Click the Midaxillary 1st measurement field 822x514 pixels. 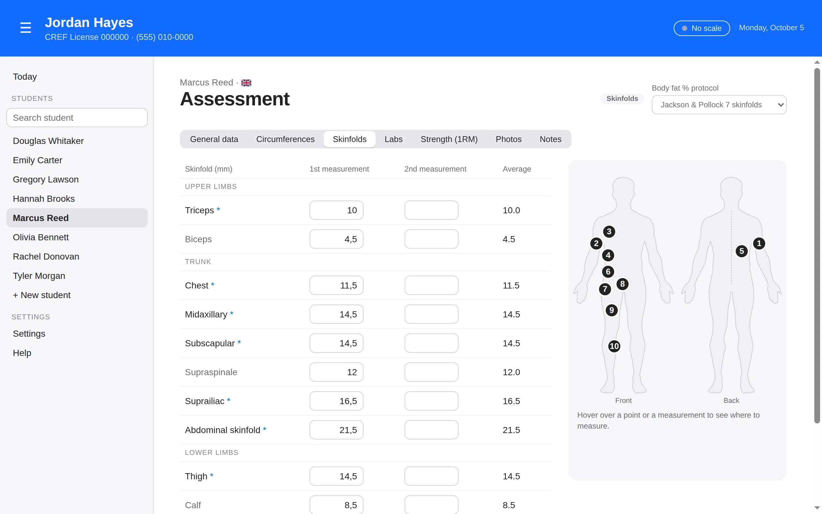336,314
